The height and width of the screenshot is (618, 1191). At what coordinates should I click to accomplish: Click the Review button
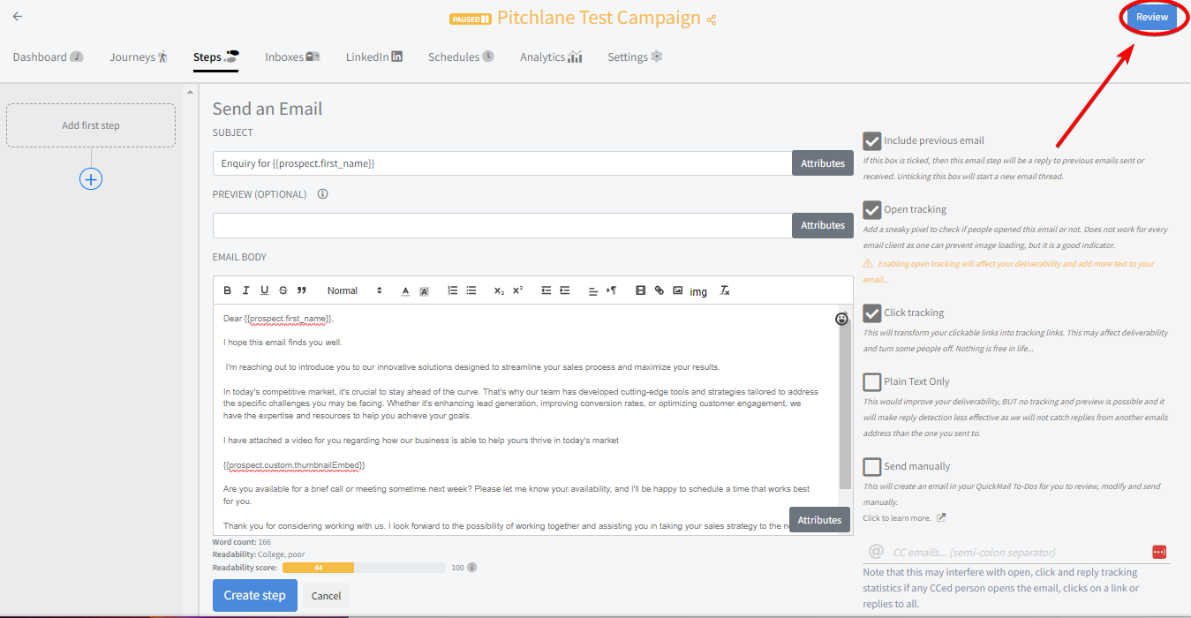[1151, 18]
